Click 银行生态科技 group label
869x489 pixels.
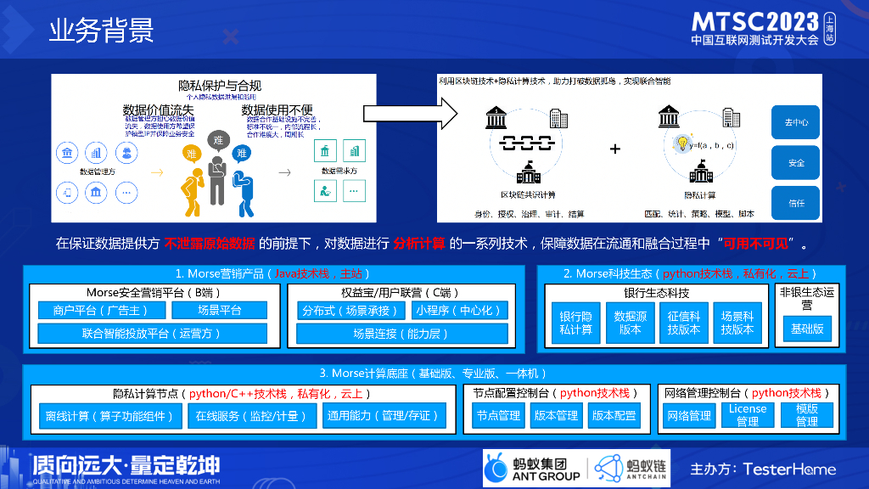tap(657, 293)
